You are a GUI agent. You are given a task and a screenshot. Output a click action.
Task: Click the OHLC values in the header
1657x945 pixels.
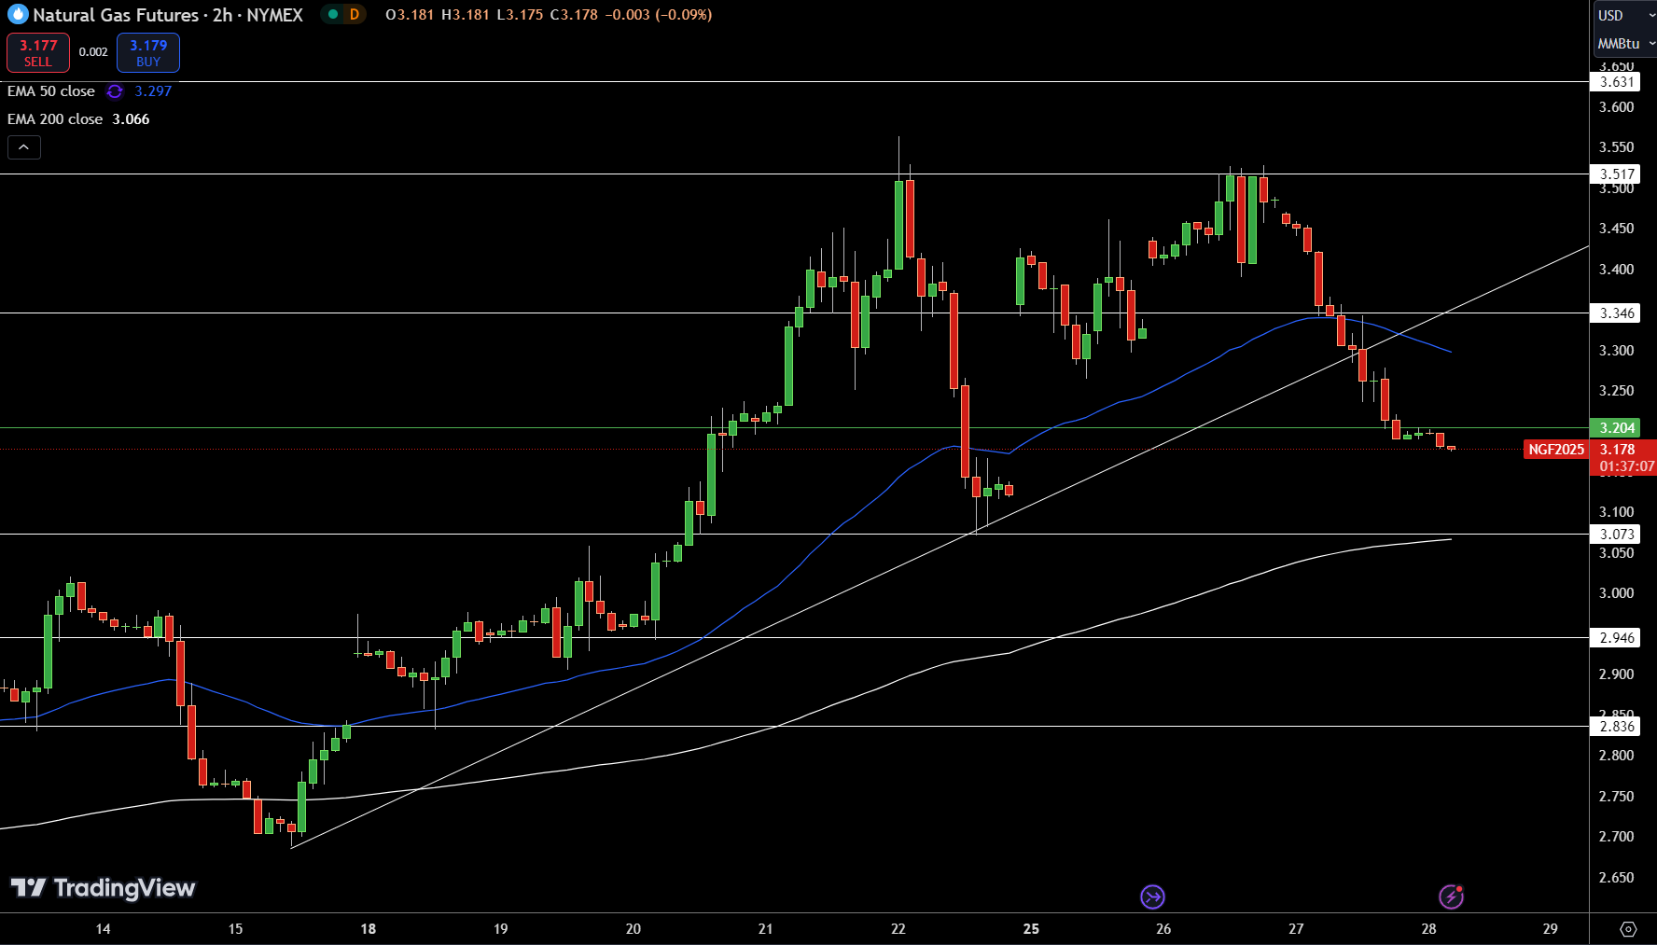pyautogui.click(x=549, y=15)
